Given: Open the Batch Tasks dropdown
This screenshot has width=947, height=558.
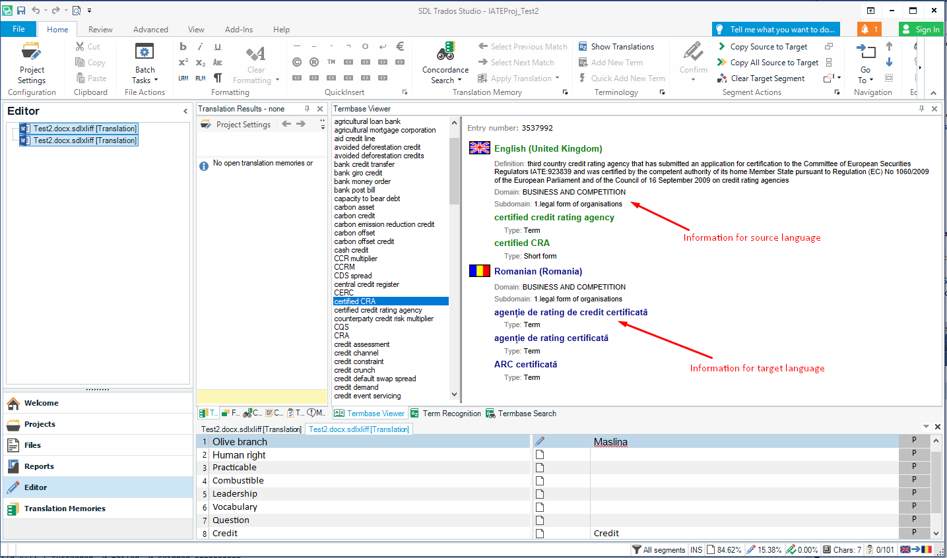Looking at the screenshot, I should 145,63.
